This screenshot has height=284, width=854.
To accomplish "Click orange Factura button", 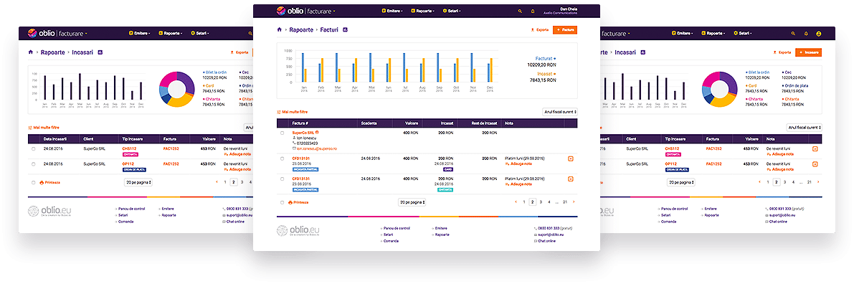I will click(565, 30).
